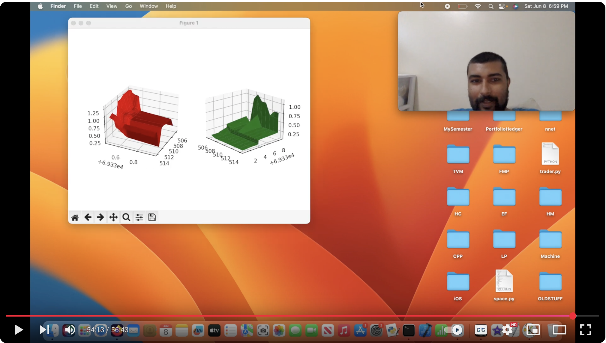Select the EF folder on the desktop
The image size is (606, 343).
pyautogui.click(x=504, y=201)
